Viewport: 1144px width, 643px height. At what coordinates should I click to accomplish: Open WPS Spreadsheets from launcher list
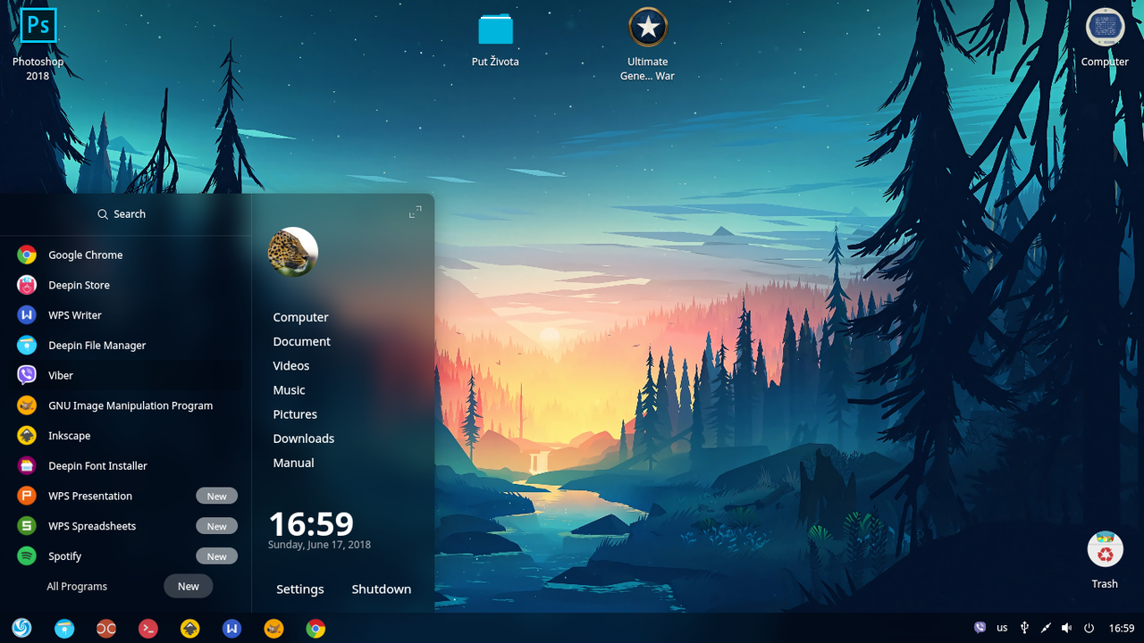click(x=126, y=526)
